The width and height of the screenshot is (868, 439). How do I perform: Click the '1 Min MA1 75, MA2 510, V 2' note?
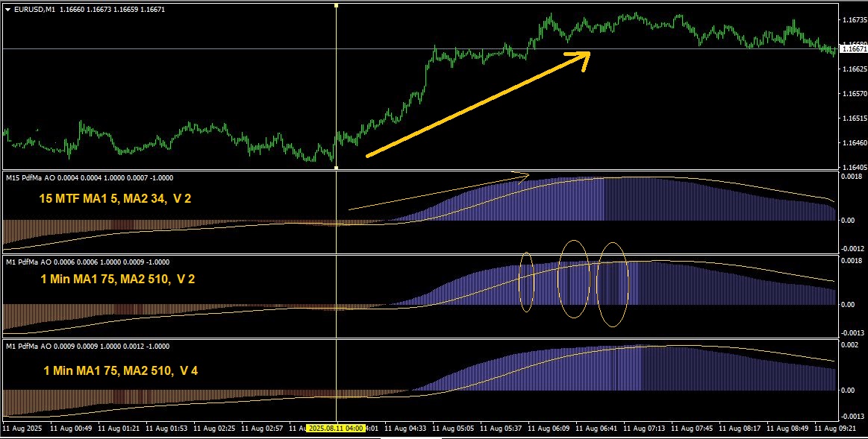118,279
